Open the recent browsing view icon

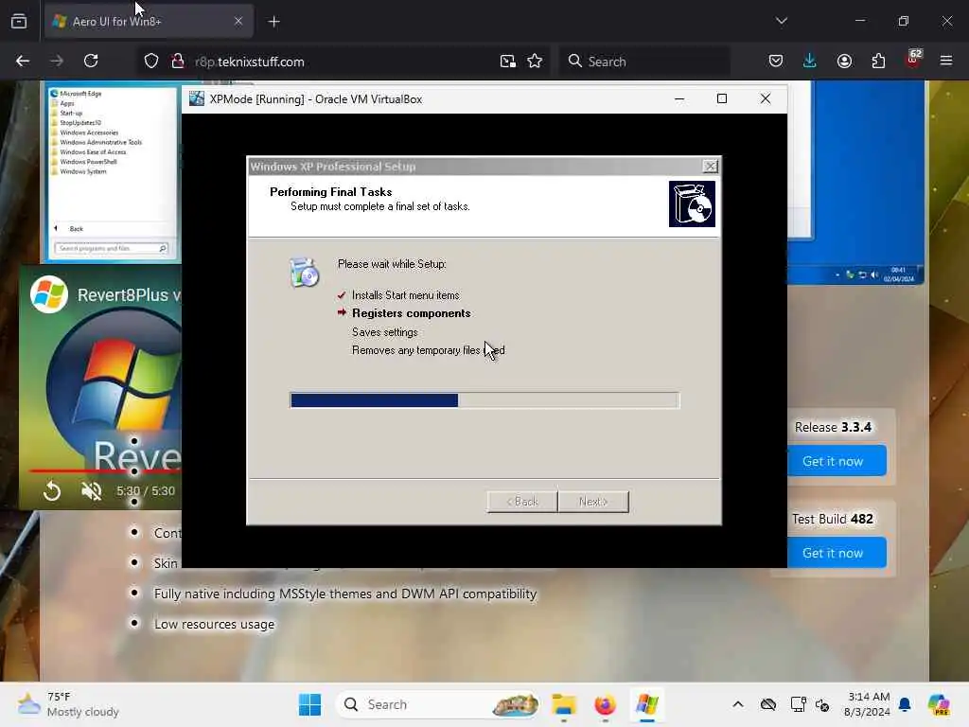(19, 22)
